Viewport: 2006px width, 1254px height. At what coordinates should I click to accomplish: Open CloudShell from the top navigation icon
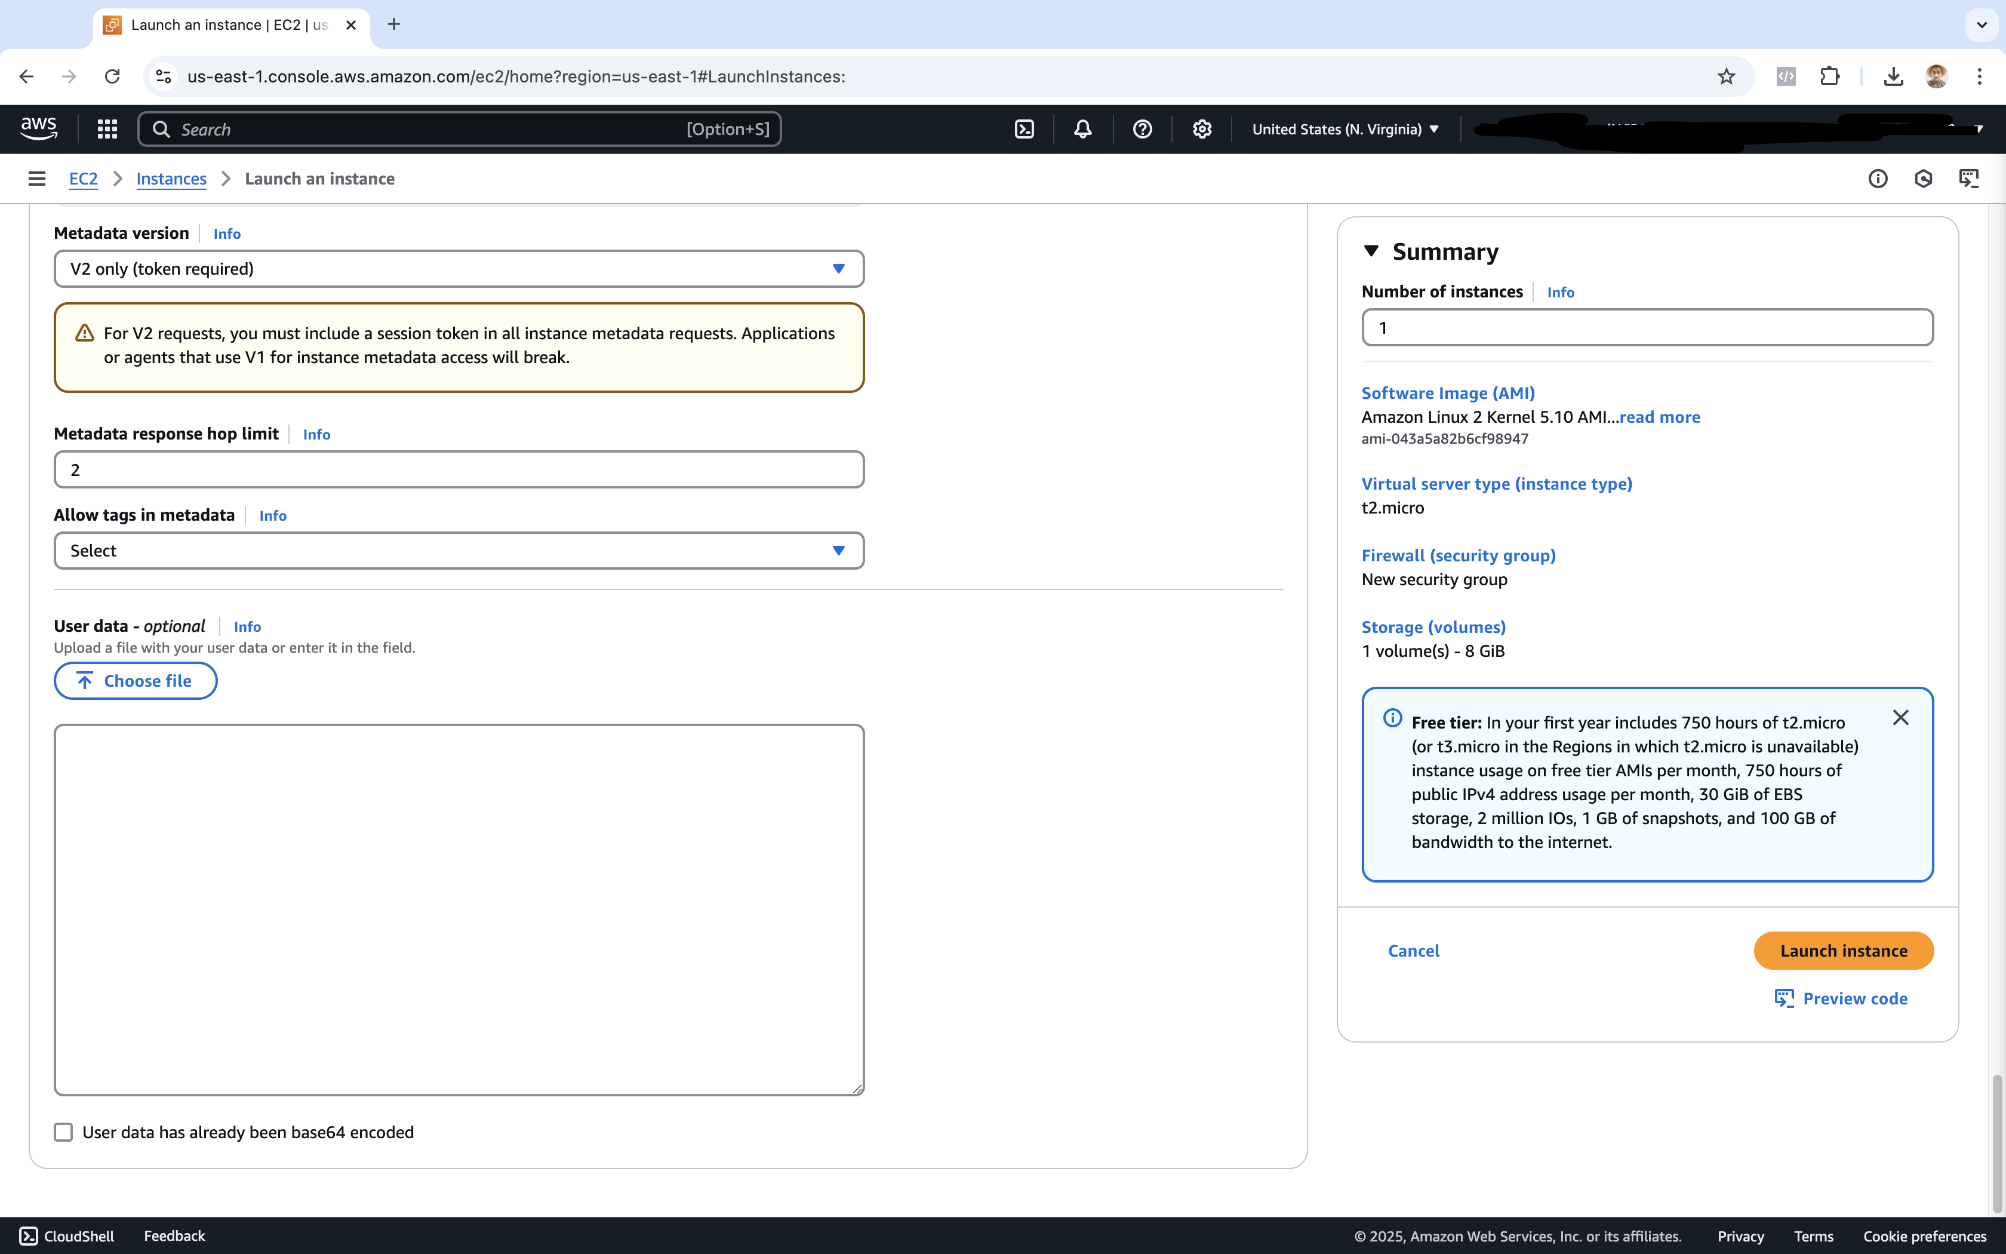1024,128
